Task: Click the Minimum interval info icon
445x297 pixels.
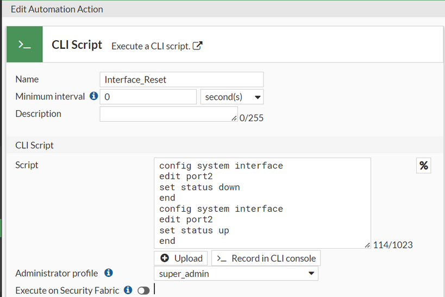Action: coord(93,96)
